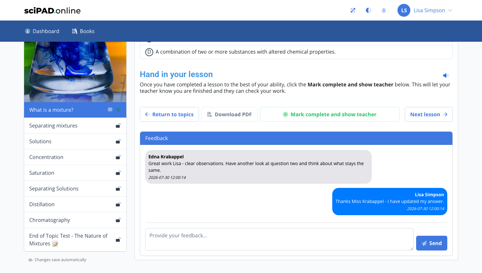Click the Dashboard gauge icon
This screenshot has width=482, height=273.
point(28,31)
